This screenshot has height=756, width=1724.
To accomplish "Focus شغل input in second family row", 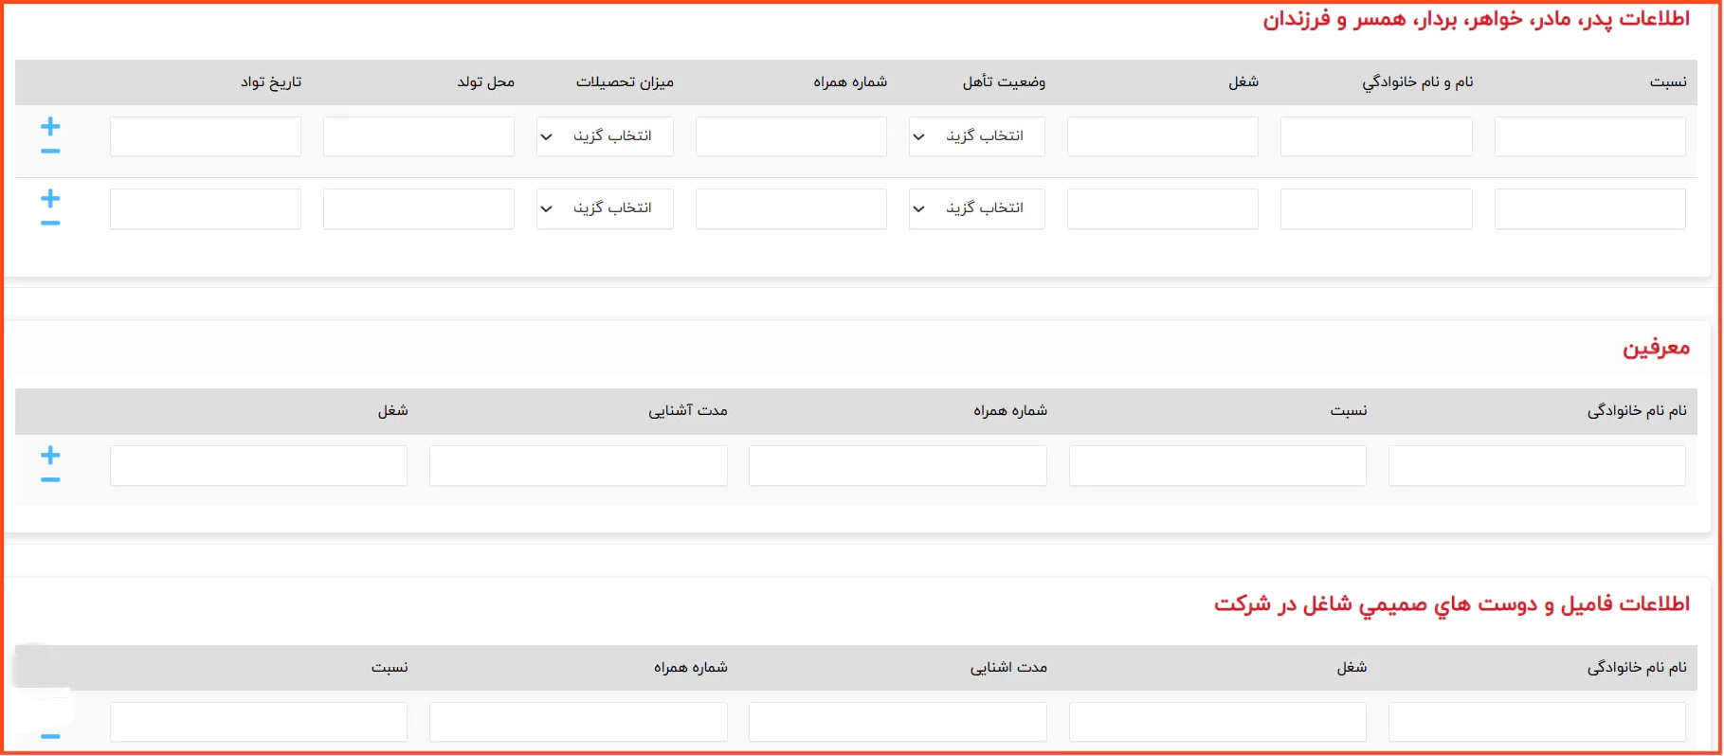I will coord(1162,208).
